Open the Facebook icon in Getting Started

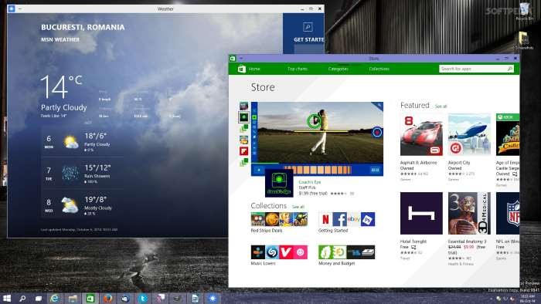tap(339, 219)
